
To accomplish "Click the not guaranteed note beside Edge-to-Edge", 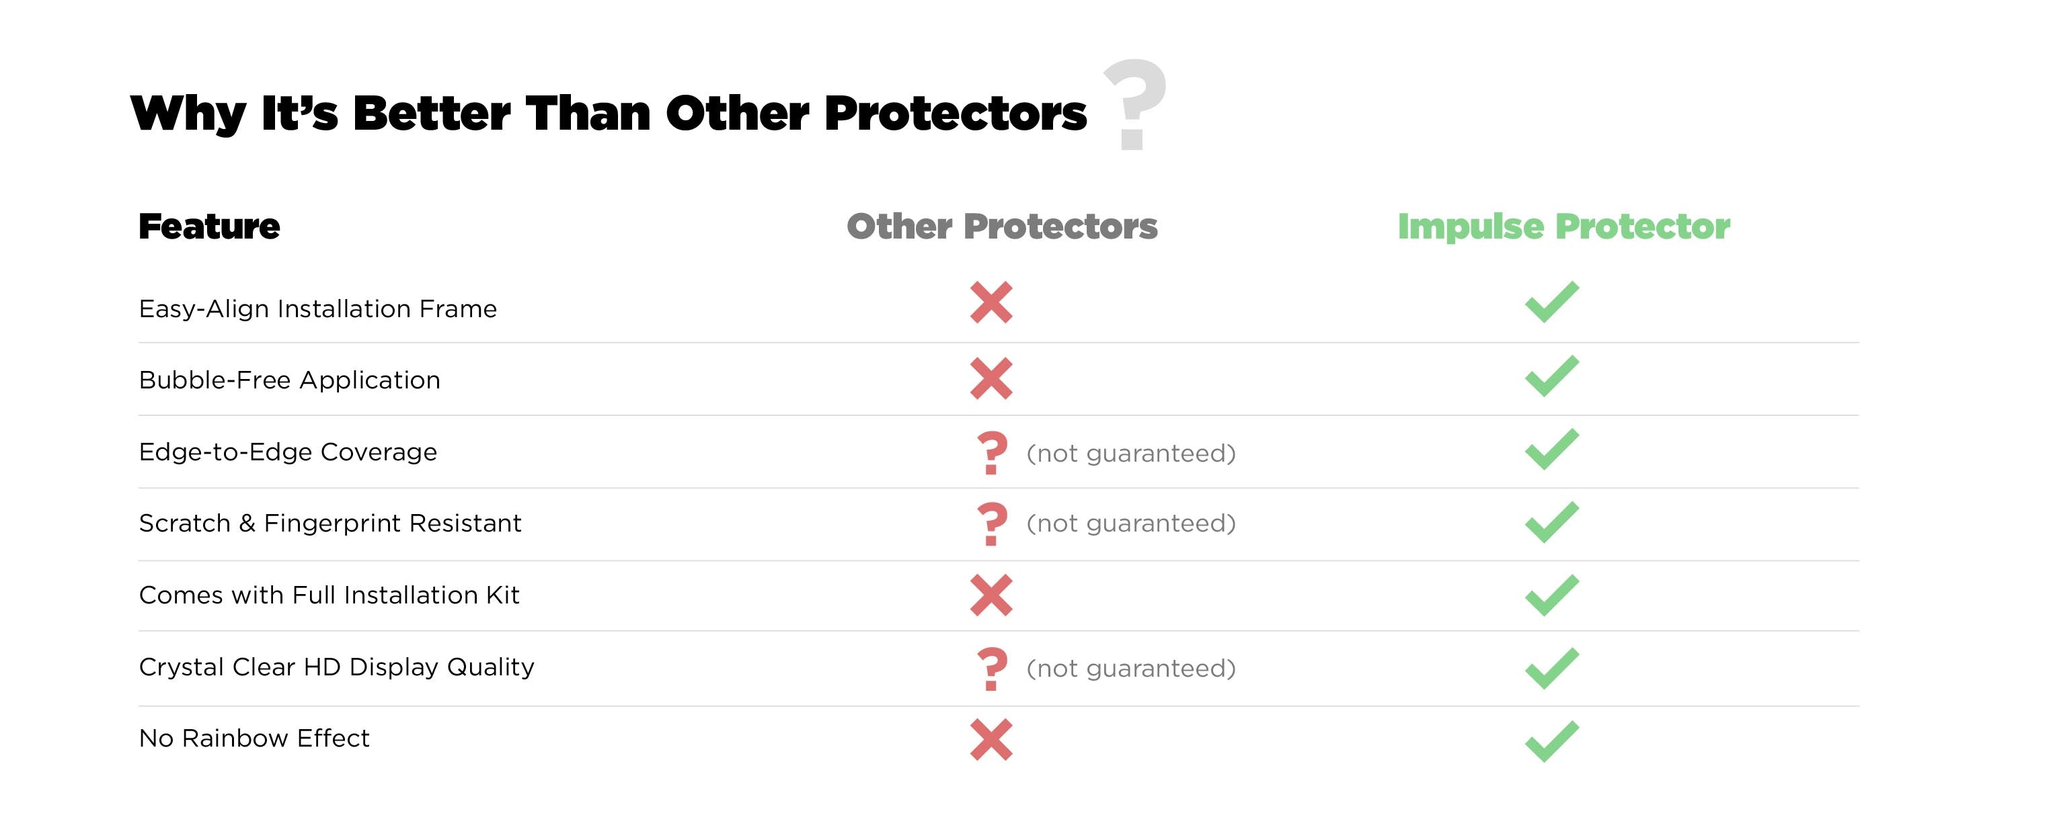I will click(1131, 454).
